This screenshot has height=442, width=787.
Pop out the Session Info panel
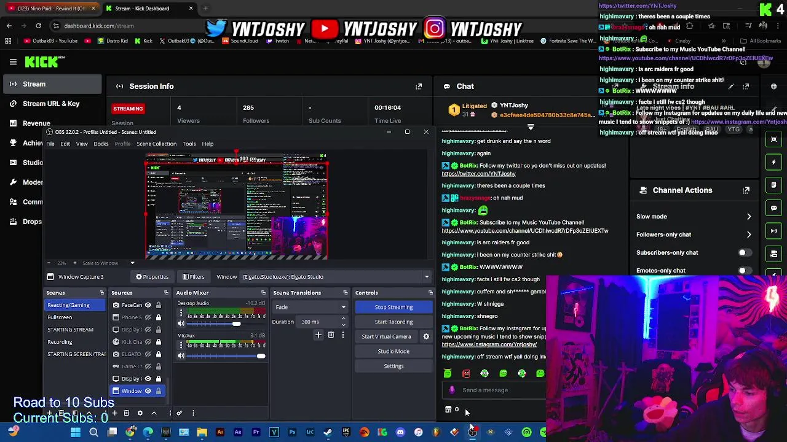(x=419, y=87)
